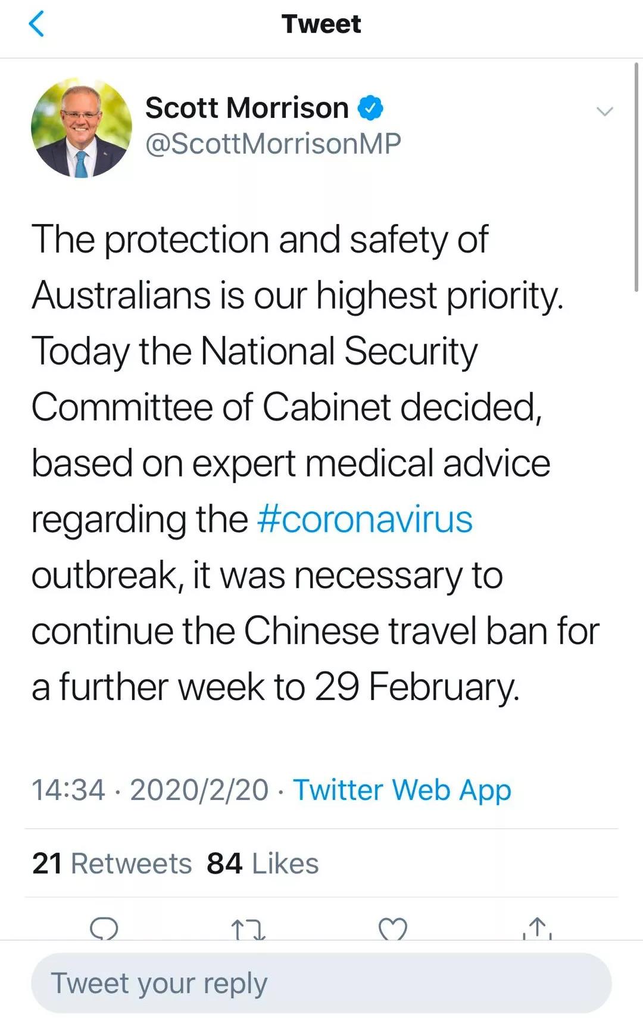Open the #coronavirus hashtag

365,519
